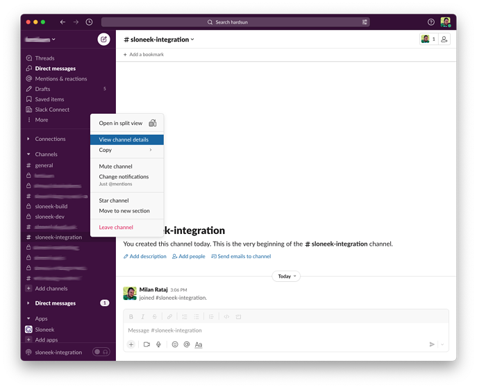
Task: Choose Leave channel
Action: tap(127, 228)
